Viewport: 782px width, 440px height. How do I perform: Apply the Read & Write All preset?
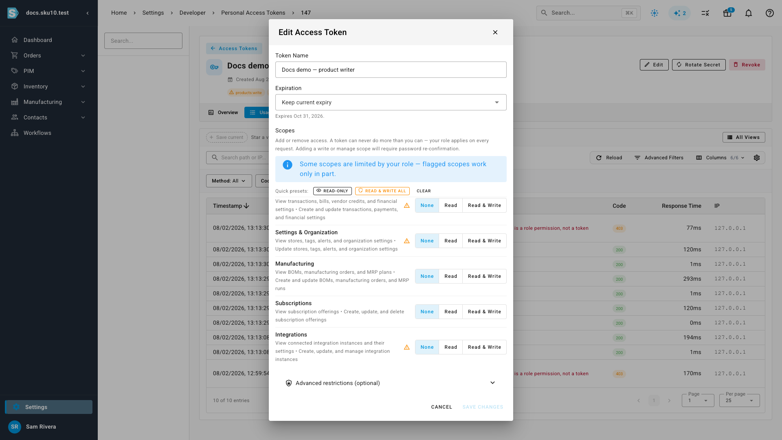382,191
